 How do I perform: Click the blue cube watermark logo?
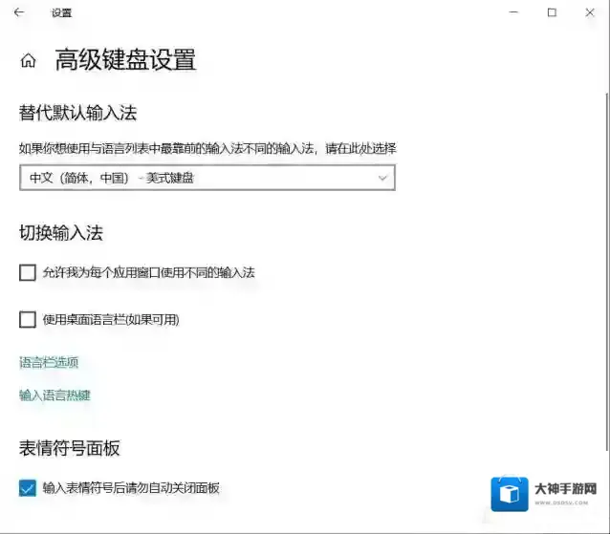tap(509, 494)
